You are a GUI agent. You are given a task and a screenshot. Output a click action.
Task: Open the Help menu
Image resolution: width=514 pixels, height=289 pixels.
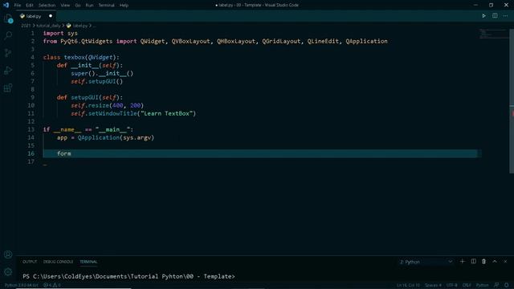(124, 6)
